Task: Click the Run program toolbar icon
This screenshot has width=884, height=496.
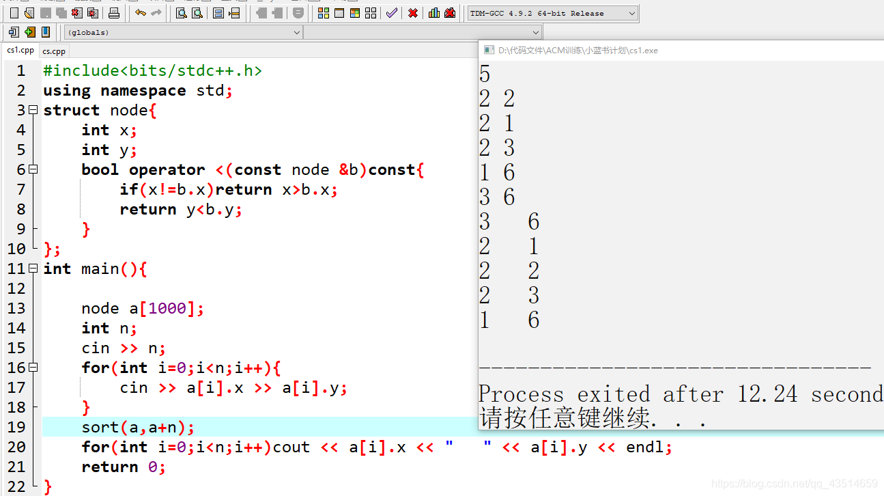Action: click(339, 13)
